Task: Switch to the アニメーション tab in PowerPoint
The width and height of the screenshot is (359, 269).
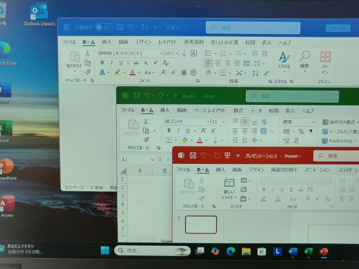Action: [317, 170]
